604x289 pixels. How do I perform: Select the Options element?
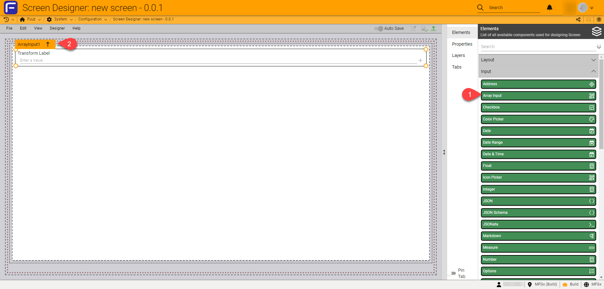(x=538, y=271)
